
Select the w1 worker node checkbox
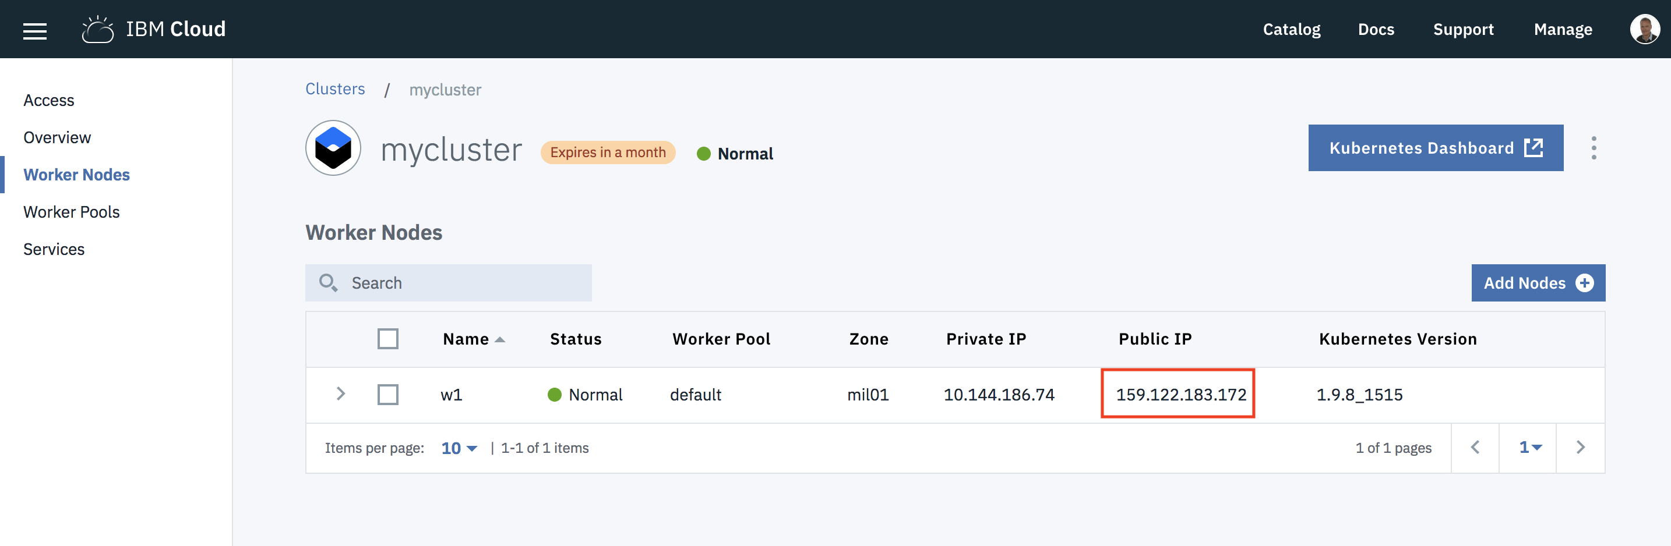[x=388, y=394]
